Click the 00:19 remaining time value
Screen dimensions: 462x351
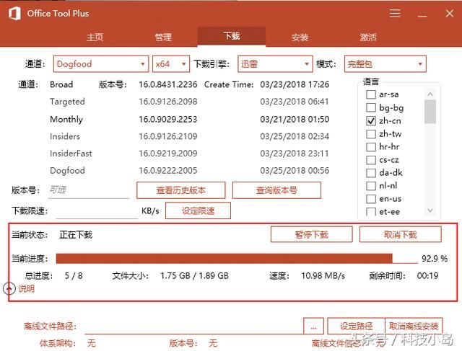427,275
